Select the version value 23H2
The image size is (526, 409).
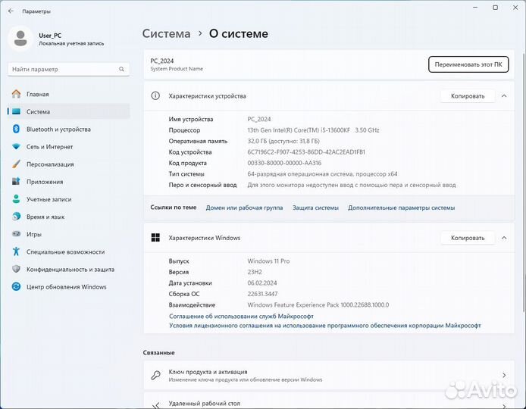(255, 272)
